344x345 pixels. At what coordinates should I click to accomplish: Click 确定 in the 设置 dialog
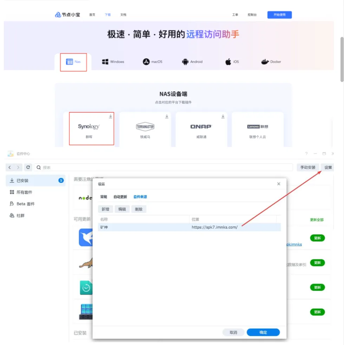[x=263, y=332]
